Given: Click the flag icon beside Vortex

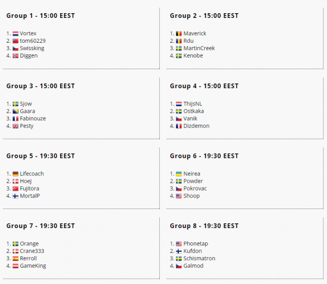Looking at the screenshot, I should click(x=15, y=33).
